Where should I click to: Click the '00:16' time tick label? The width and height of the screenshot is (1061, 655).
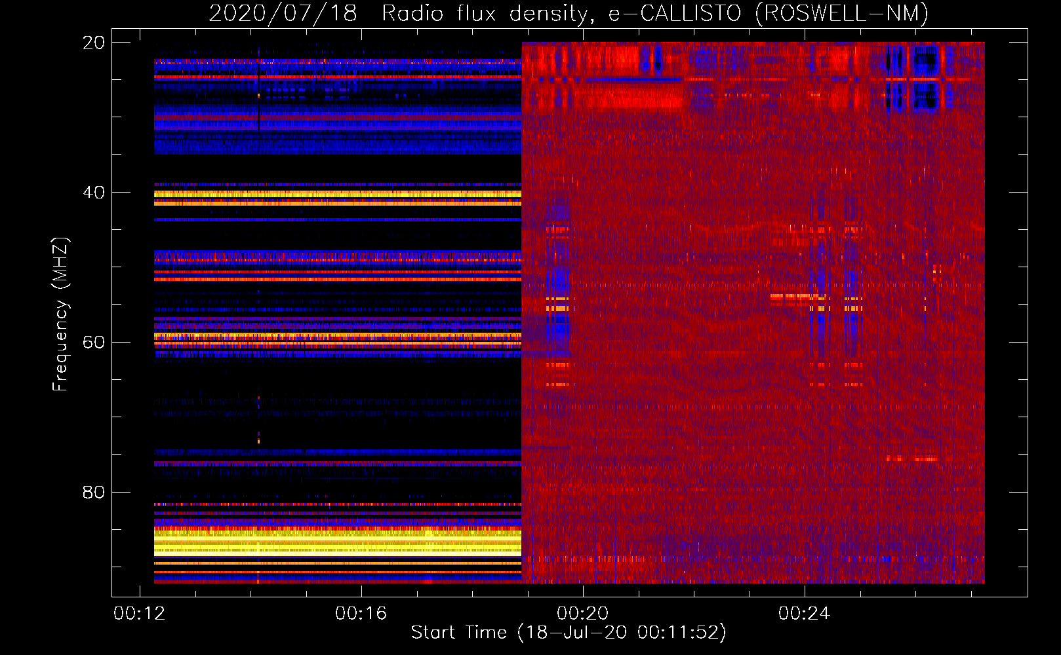coord(361,614)
